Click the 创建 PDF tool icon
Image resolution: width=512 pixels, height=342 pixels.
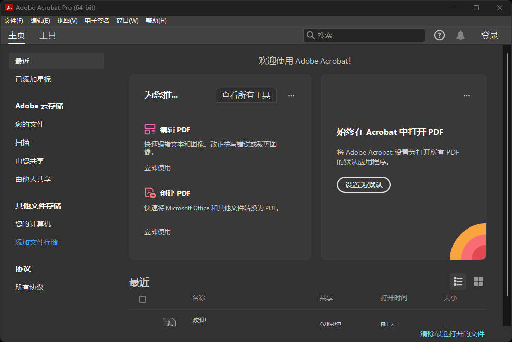click(150, 193)
